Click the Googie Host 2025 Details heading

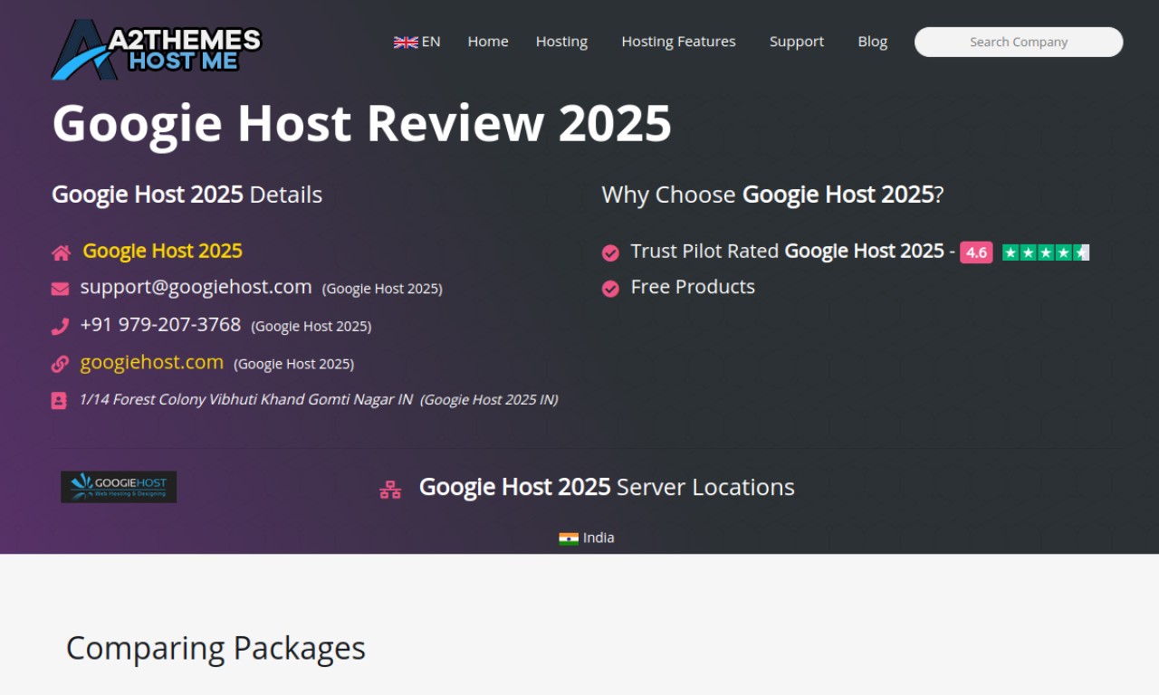[187, 195]
